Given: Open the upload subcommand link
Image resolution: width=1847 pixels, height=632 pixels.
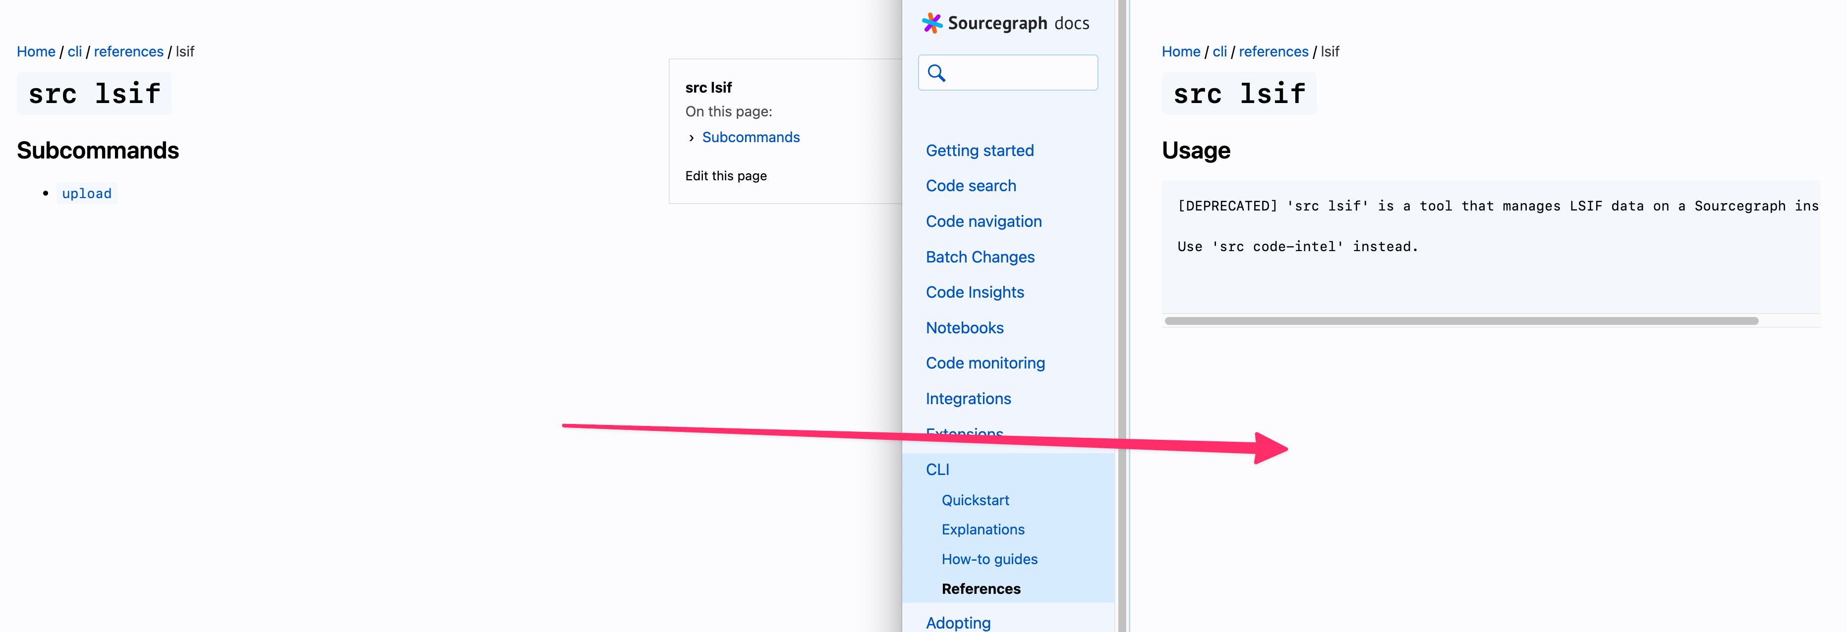Looking at the screenshot, I should pos(87,194).
